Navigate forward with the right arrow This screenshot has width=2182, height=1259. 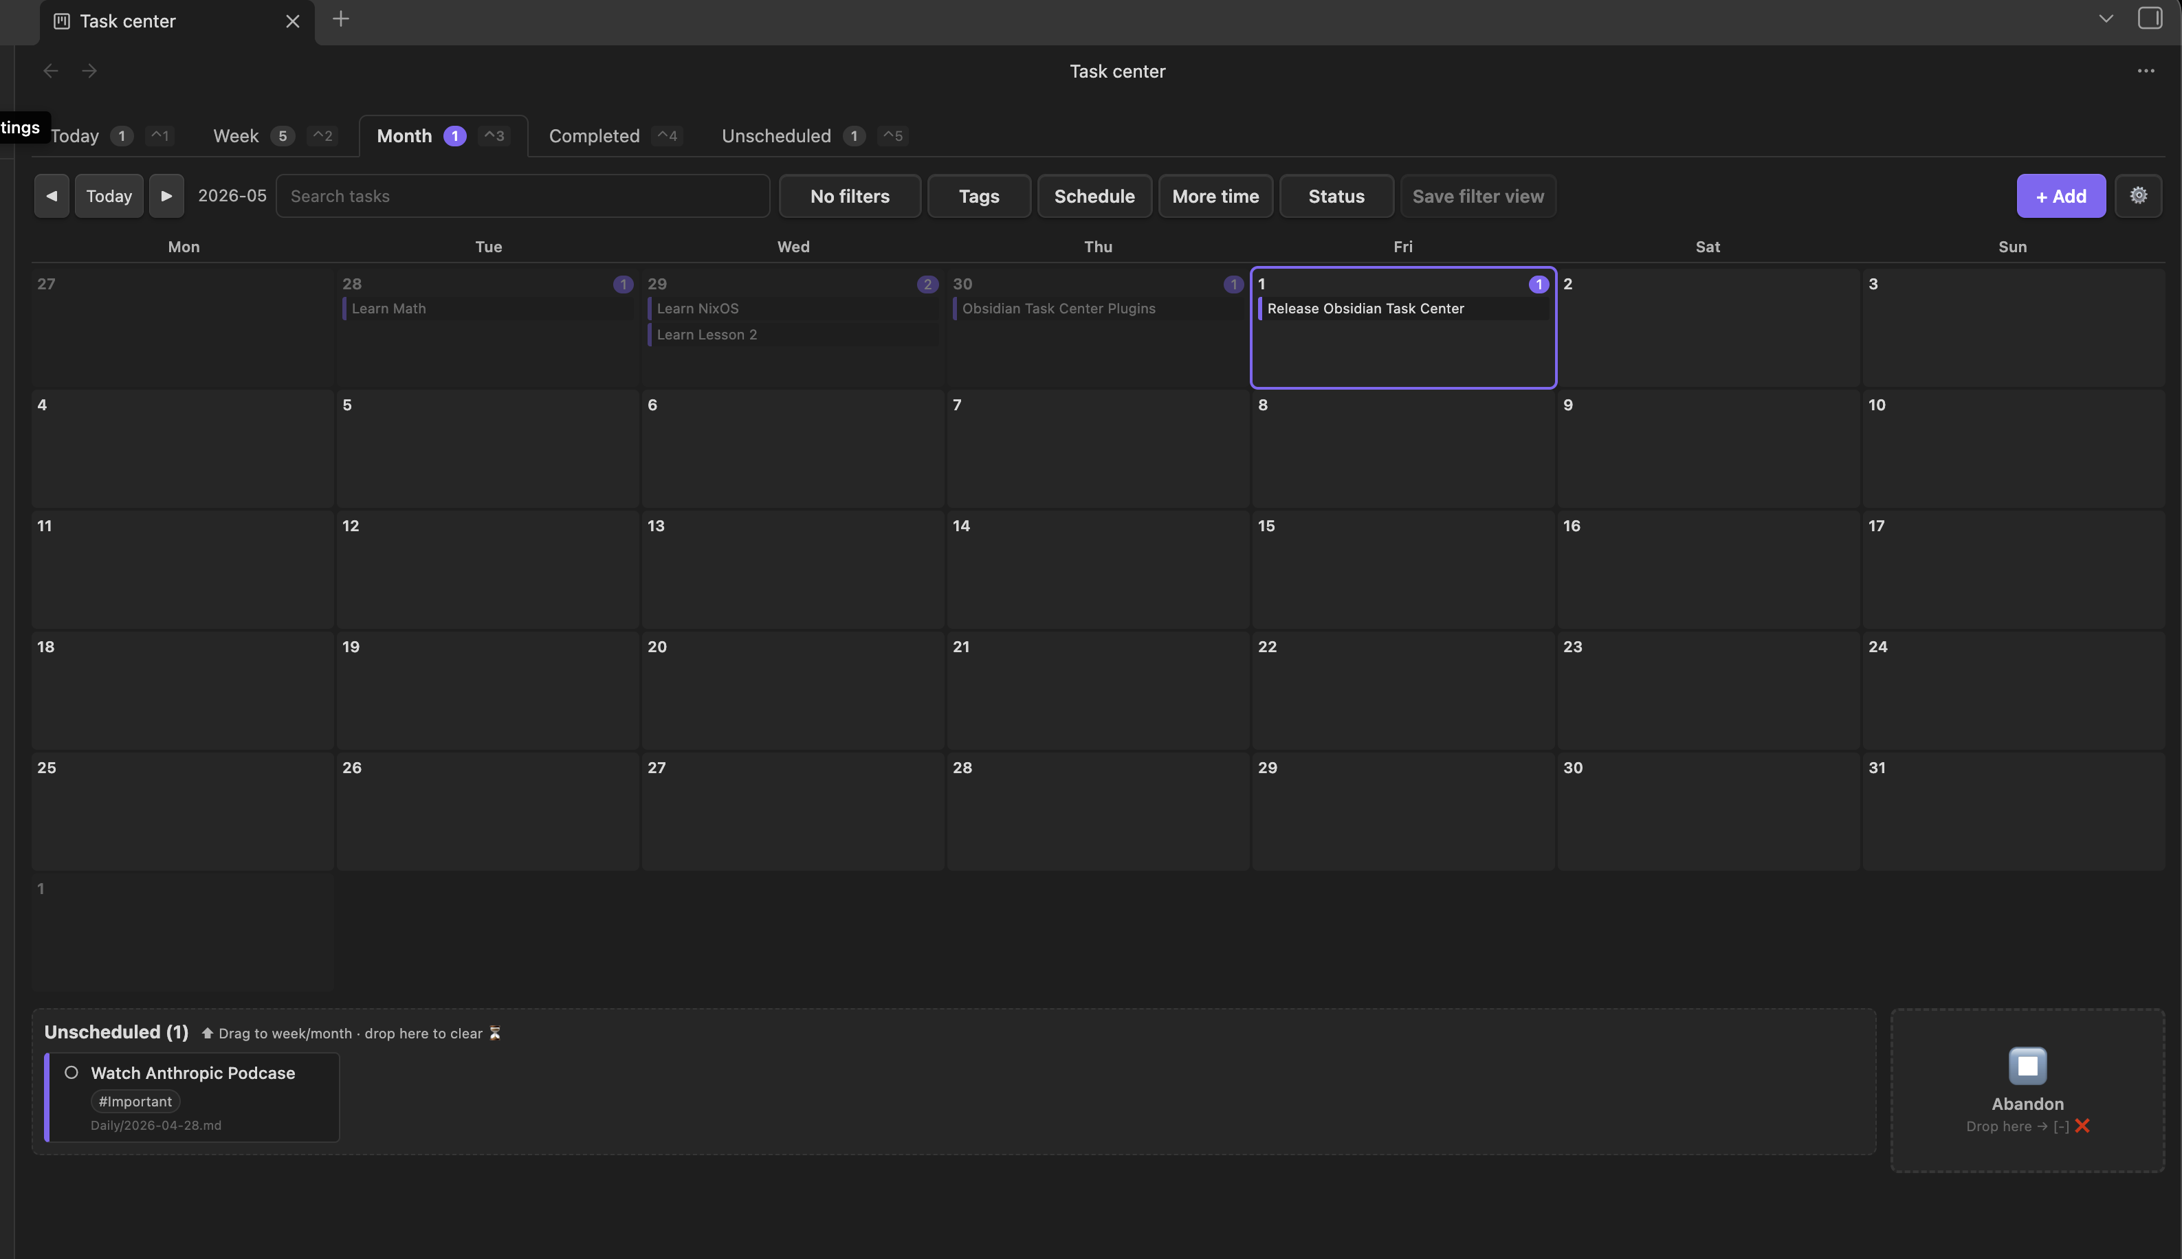(x=89, y=71)
